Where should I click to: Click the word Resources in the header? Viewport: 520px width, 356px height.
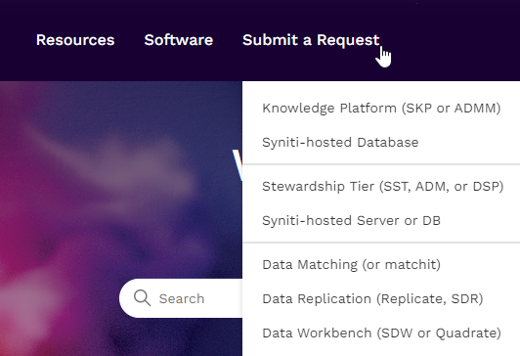pos(75,40)
